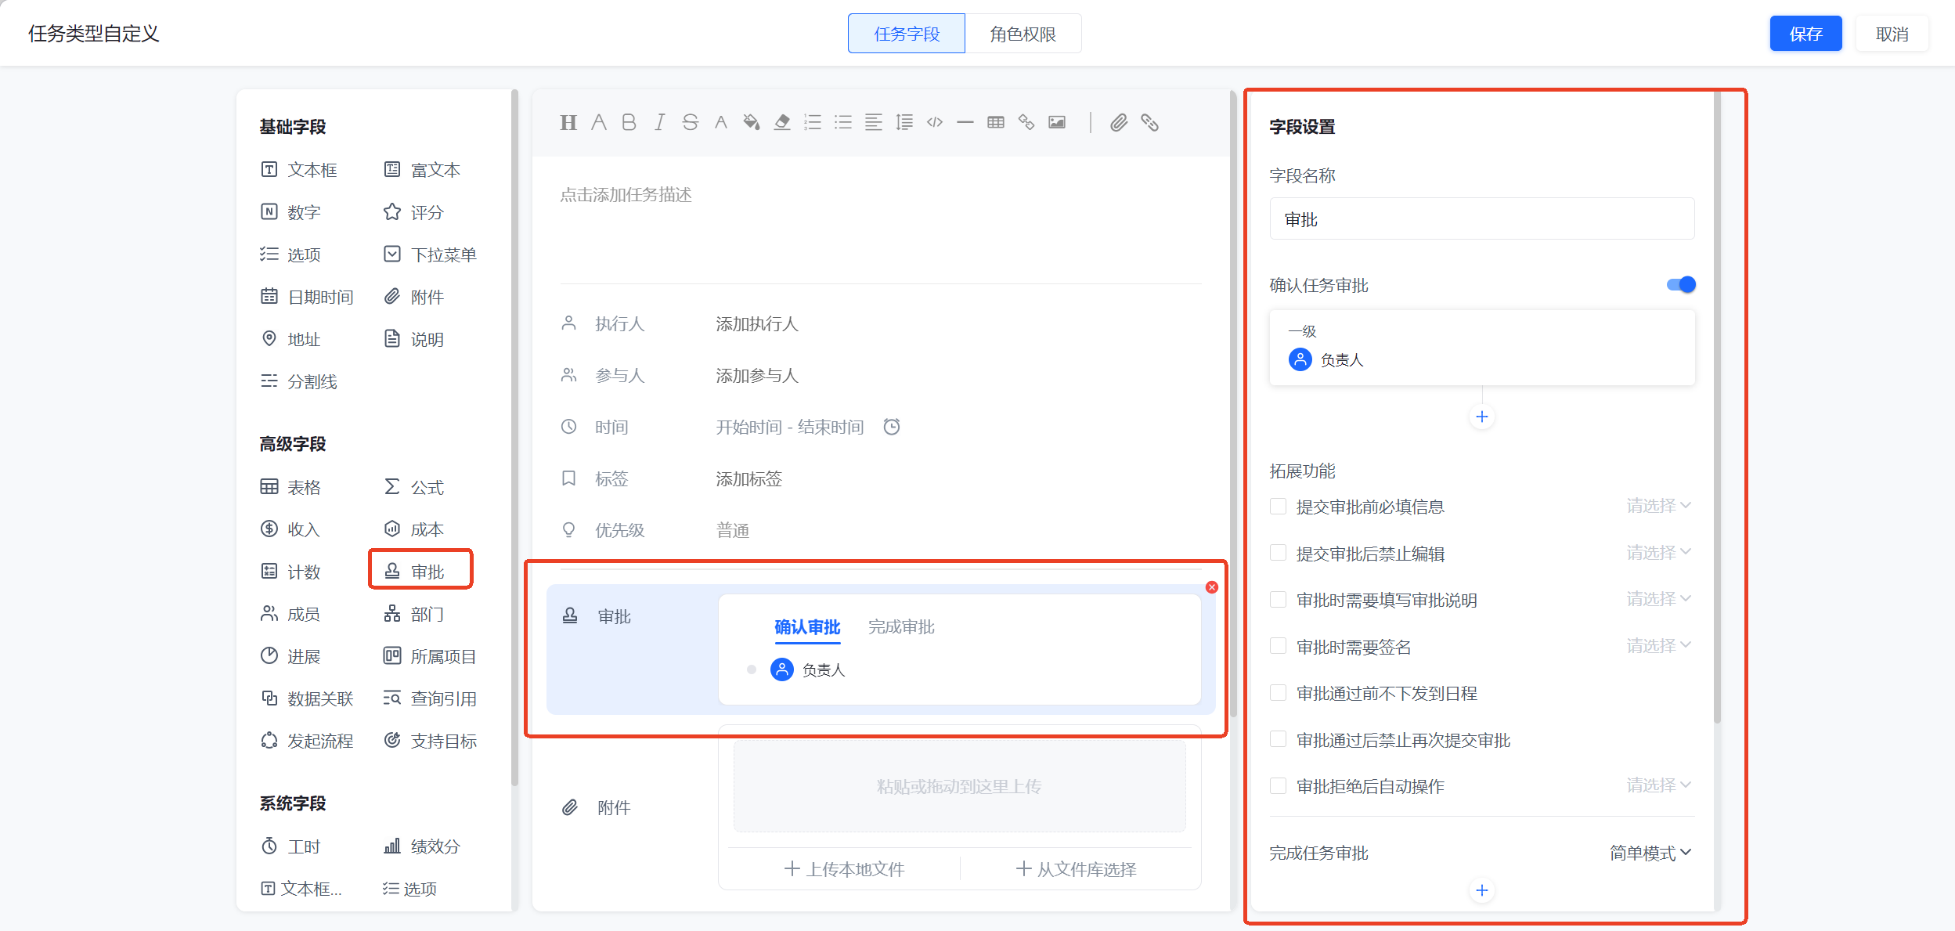The image size is (1955, 931).
Task: Switch to 角色权限 tab
Action: (1023, 34)
